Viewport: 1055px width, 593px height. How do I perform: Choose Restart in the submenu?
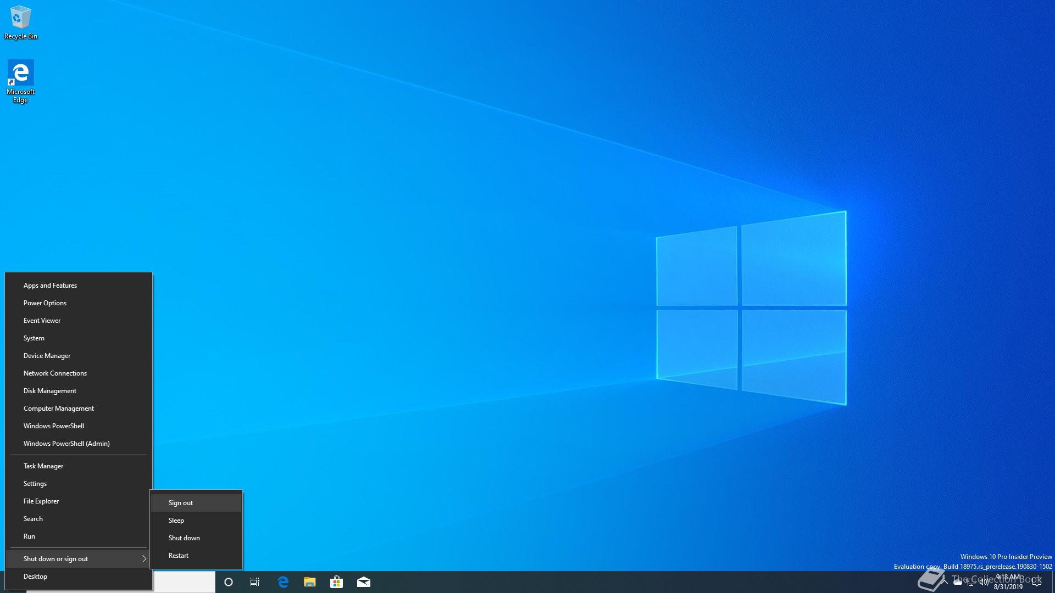196,556
